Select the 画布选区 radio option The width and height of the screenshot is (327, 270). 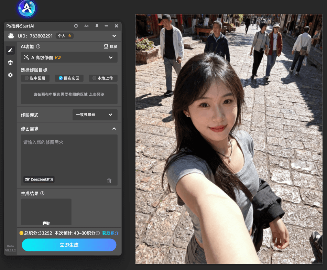(x=69, y=78)
